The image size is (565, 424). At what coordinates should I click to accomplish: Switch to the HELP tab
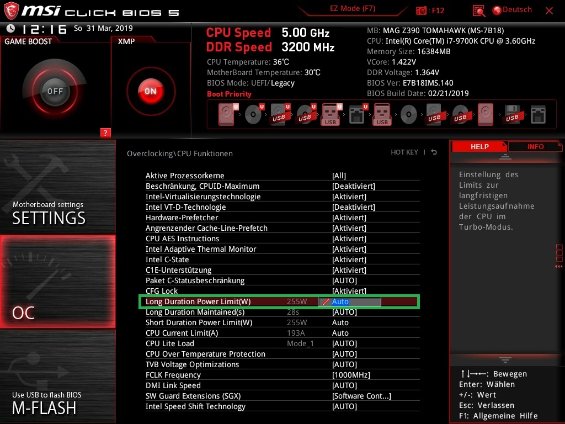point(479,147)
